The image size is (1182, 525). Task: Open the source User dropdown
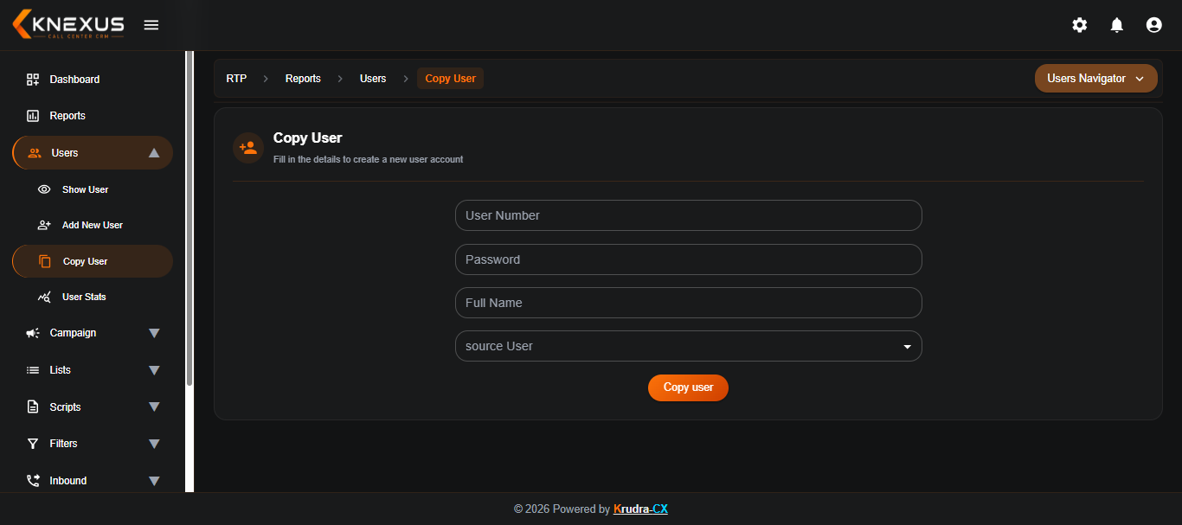(689, 346)
